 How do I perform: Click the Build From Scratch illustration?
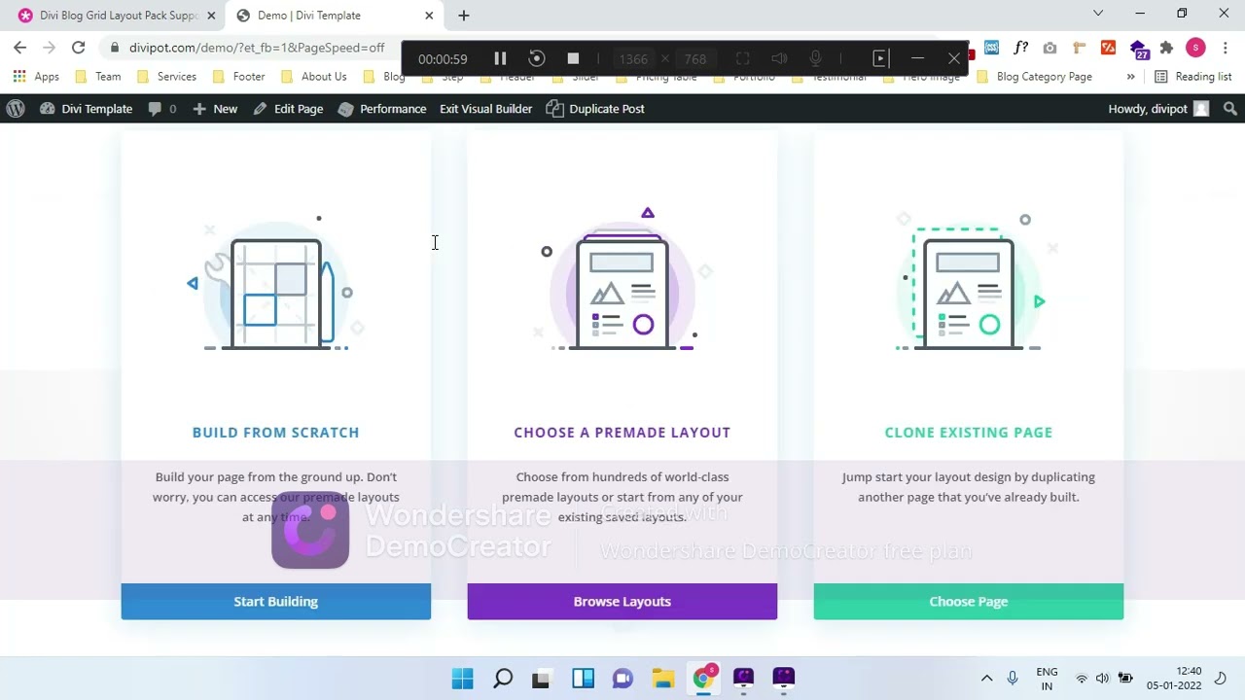[x=276, y=284]
